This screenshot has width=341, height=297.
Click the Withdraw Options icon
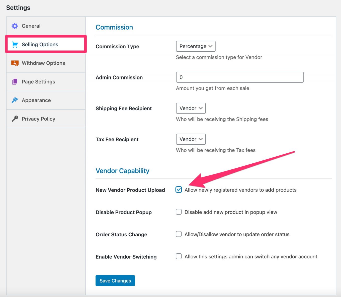(x=15, y=63)
